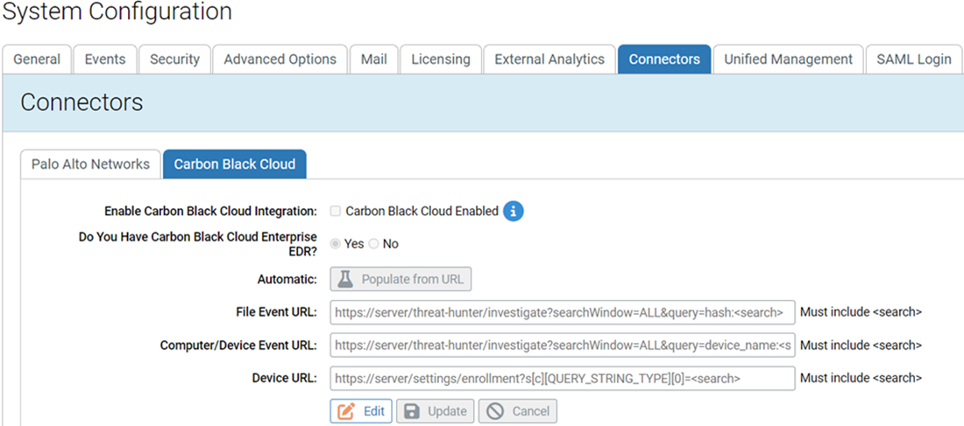Click into the Computer/Device Event URL field
The width and height of the screenshot is (964, 426).
click(x=563, y=346)
